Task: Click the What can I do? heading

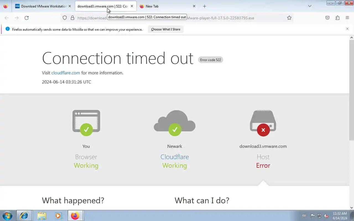Action: [202, 201]
